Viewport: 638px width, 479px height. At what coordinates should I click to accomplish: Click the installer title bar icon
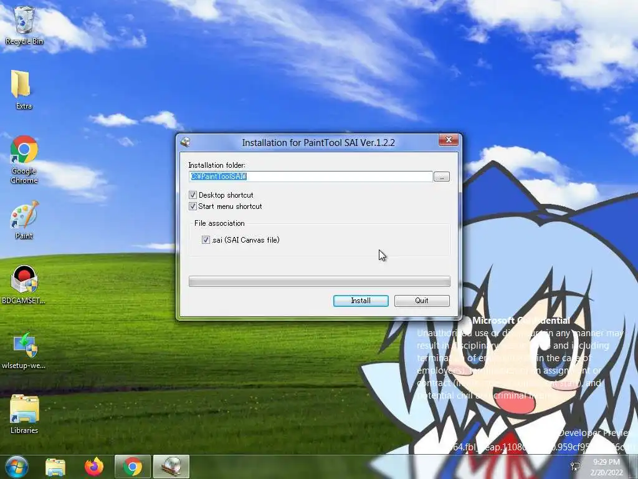(186, 142)
